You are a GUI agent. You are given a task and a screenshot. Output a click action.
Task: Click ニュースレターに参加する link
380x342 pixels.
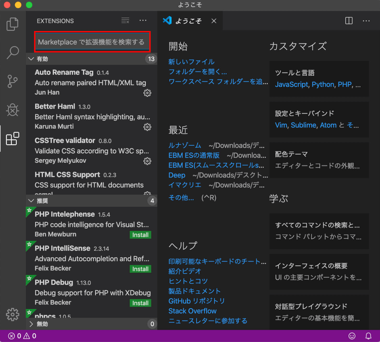pyautogui.click(x=208, y=321)
